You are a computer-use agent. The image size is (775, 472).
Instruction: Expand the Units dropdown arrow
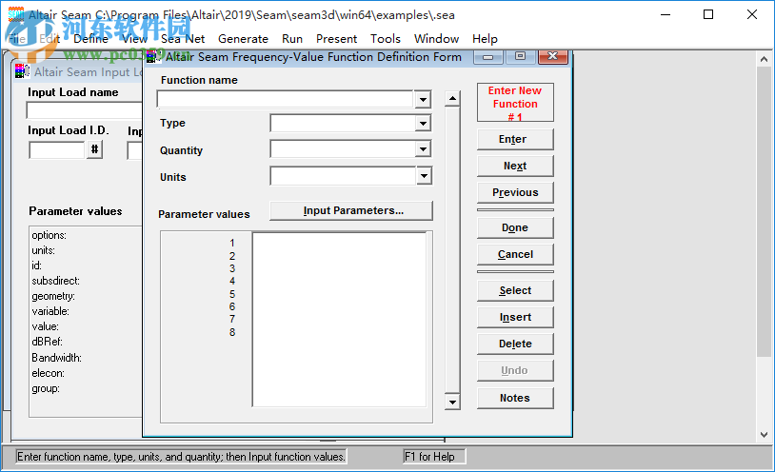(424, 175)
